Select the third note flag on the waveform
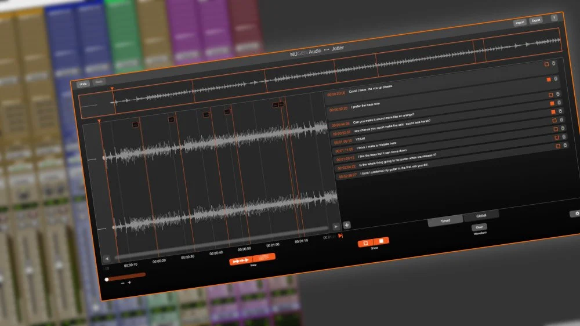 206,115
